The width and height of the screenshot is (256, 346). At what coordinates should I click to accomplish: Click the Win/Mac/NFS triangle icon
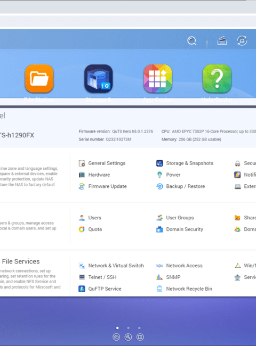[237, 266]
